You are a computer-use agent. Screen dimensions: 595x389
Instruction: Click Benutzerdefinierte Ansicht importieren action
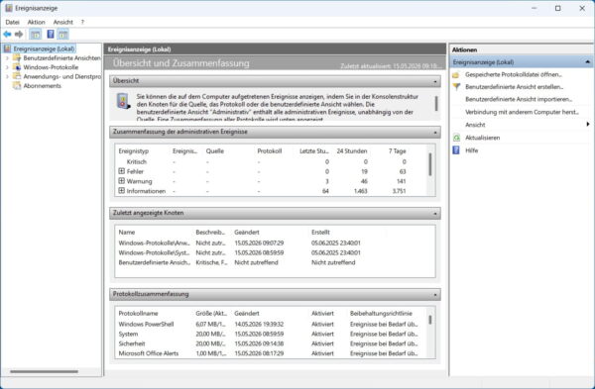(519, 99)
